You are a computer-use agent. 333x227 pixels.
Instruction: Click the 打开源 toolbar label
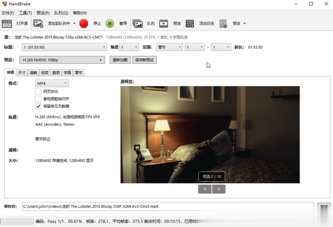coord(22,23)
